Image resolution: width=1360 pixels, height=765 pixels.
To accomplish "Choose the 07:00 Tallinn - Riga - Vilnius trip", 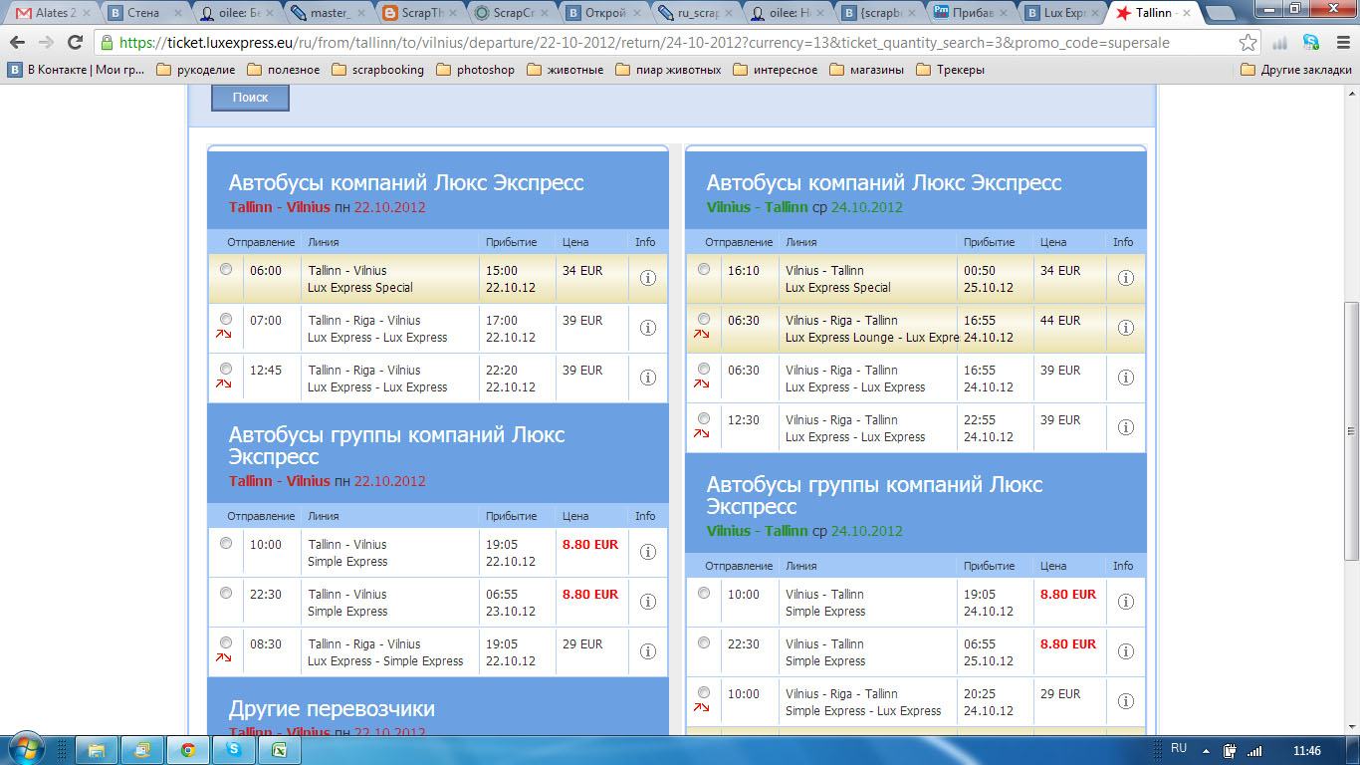I will point(226,319).
